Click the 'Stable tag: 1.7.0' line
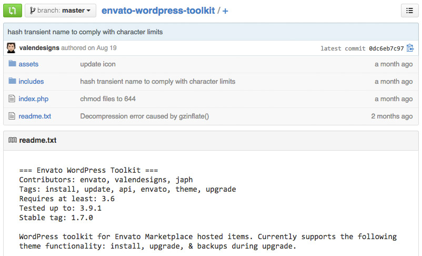The image size is (422, 256). click(x=56, y=218)
